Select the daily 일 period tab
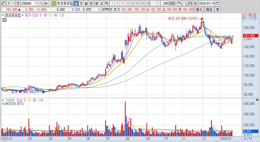The height and width of the screenshot is (142, 260). (x=76, y=3)
